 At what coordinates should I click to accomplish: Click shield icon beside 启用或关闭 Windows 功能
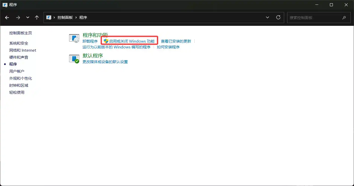point(106,41)
